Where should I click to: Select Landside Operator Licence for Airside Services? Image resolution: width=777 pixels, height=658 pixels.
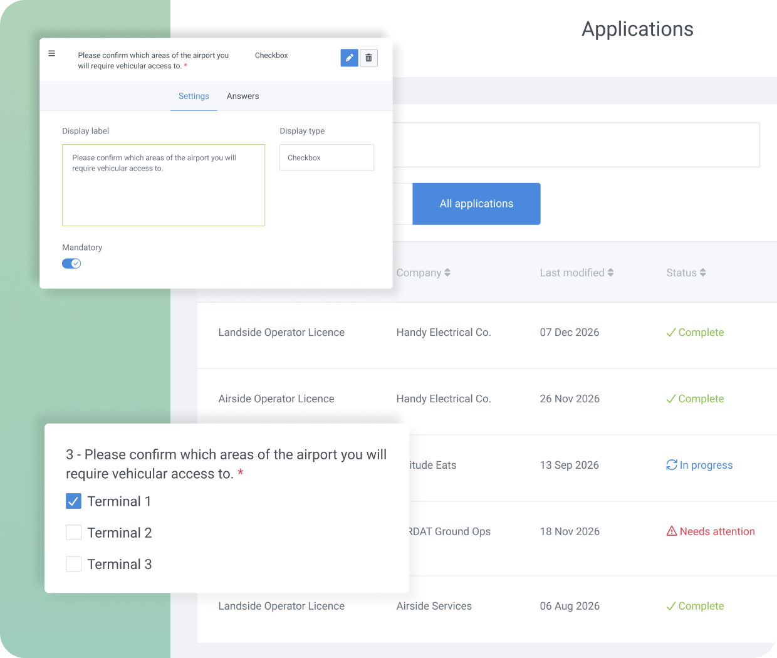coord(281,607)
